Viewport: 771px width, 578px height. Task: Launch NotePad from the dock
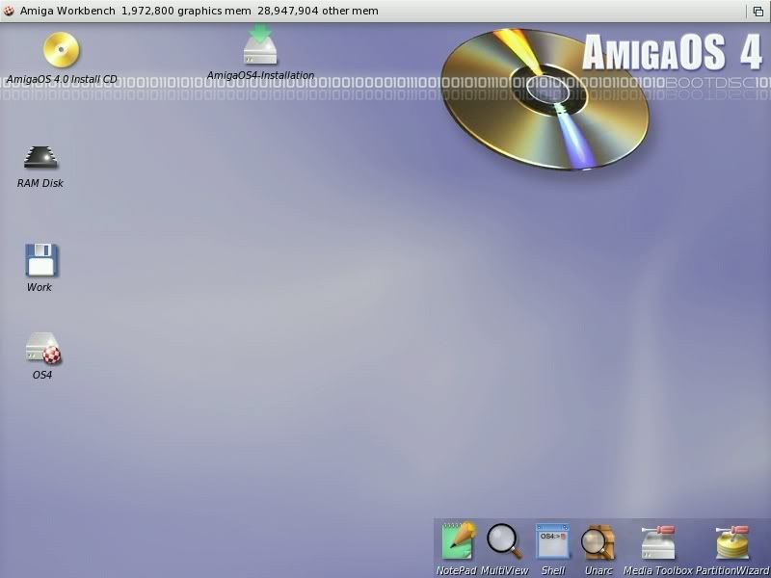459,541
